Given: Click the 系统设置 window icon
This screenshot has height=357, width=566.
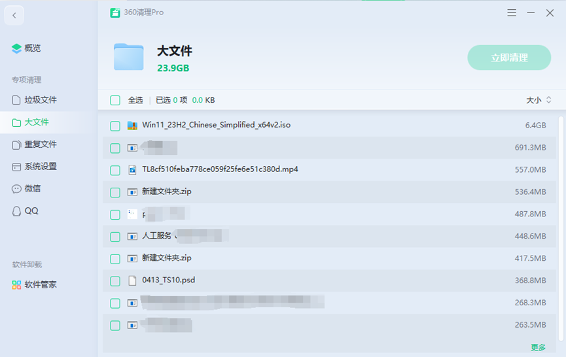Looking at the screenshot, I should pyautogui.click(x=16, y=167).
